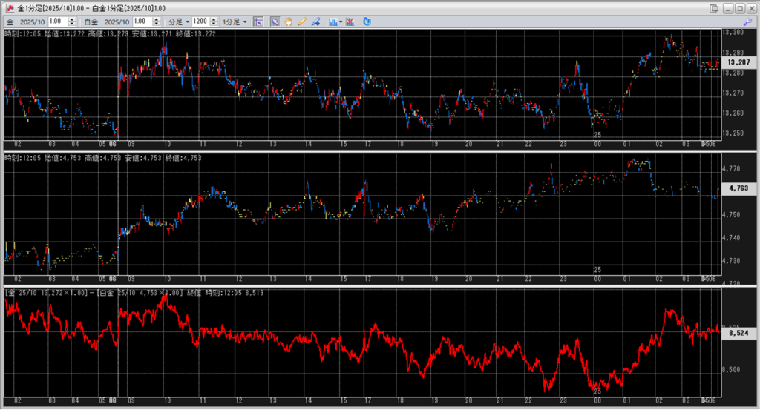Click the 1200 bar count field
760x410 pixels.
200,22
